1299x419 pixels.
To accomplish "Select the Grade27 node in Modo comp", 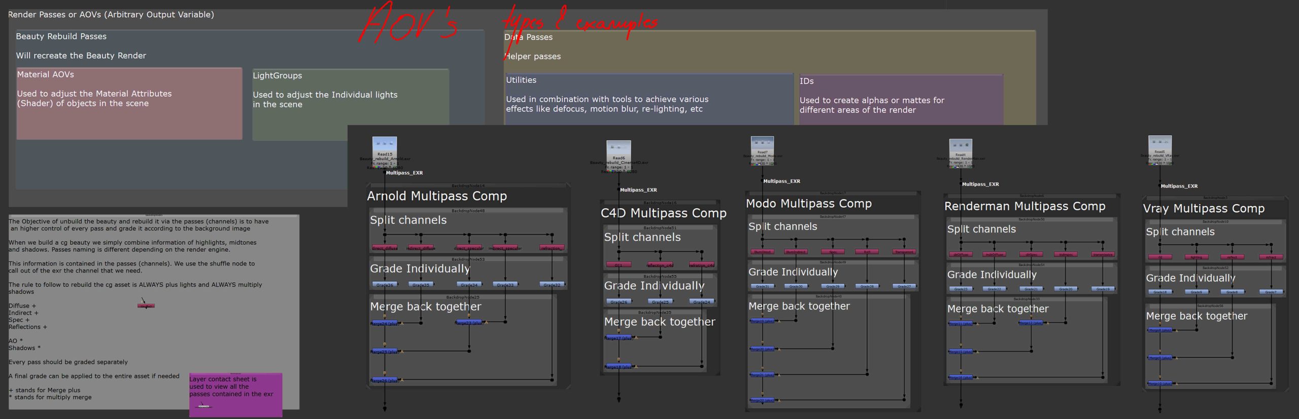I will (x=904, y=286).
